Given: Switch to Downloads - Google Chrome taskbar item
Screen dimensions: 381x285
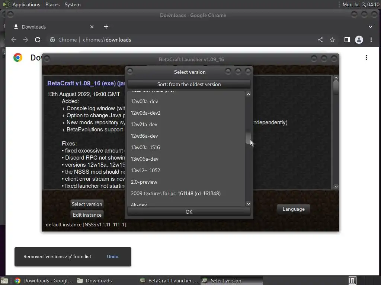Looking at the screenshot, I should click(44, 281).
